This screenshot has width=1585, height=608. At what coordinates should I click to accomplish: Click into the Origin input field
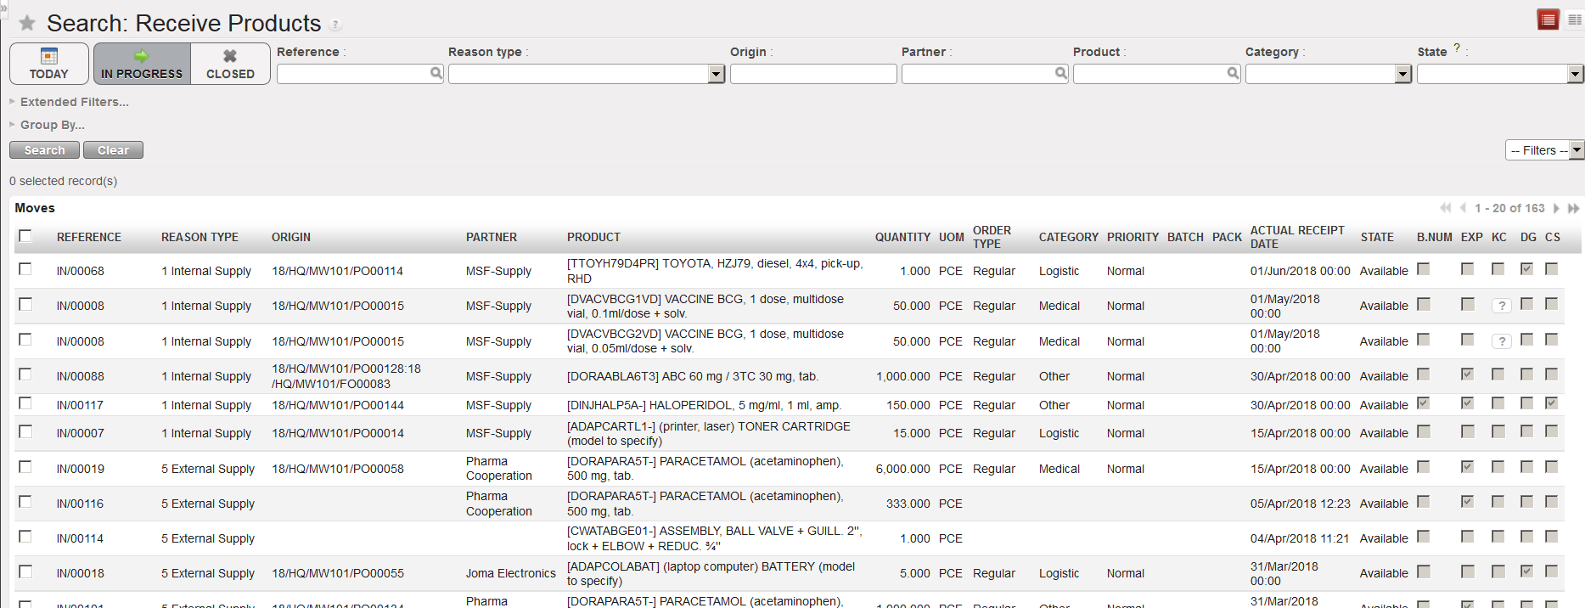[x=812, y=75]
